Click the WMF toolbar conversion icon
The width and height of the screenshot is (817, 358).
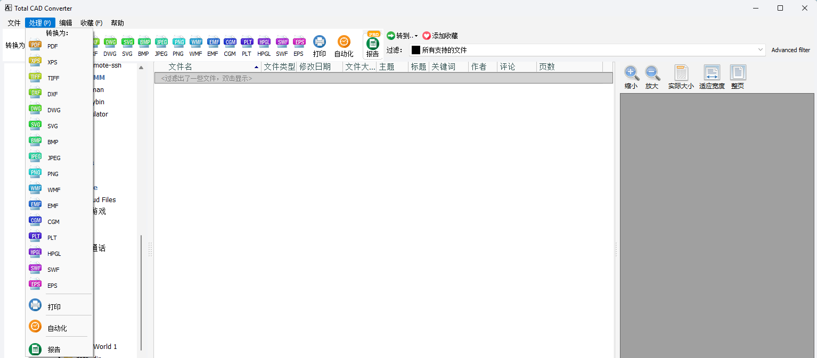coord(196,46)
